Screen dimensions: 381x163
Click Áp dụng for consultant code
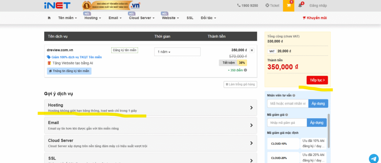(318, 103)
